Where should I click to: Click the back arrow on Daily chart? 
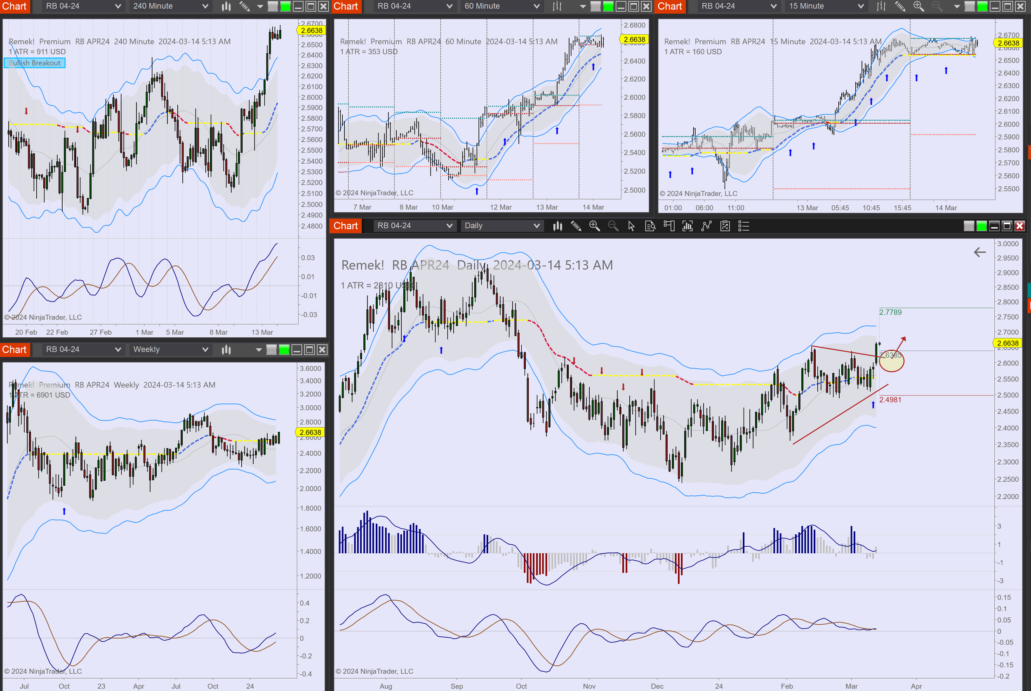tap(979, 252)
